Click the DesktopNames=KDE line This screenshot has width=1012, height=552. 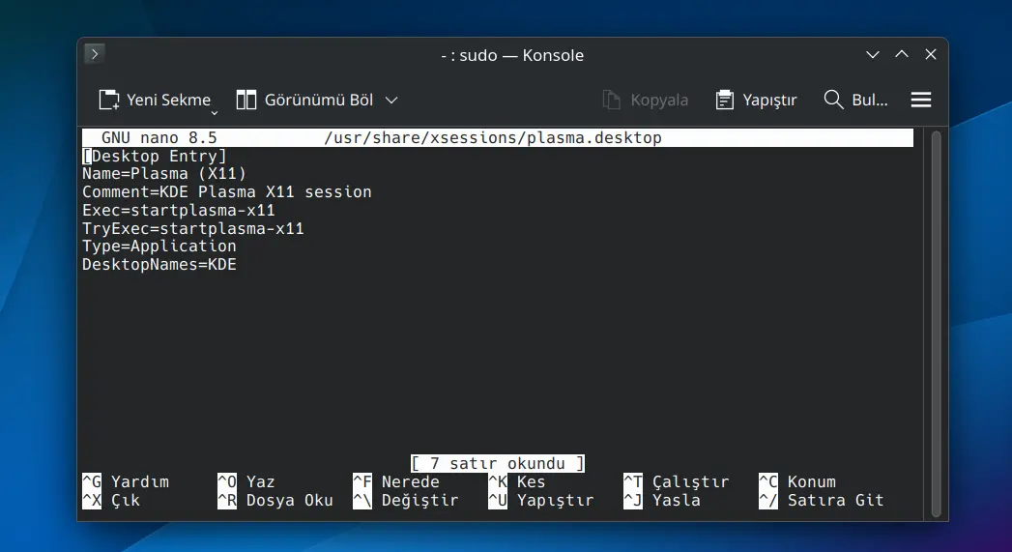tap(159, 265)
